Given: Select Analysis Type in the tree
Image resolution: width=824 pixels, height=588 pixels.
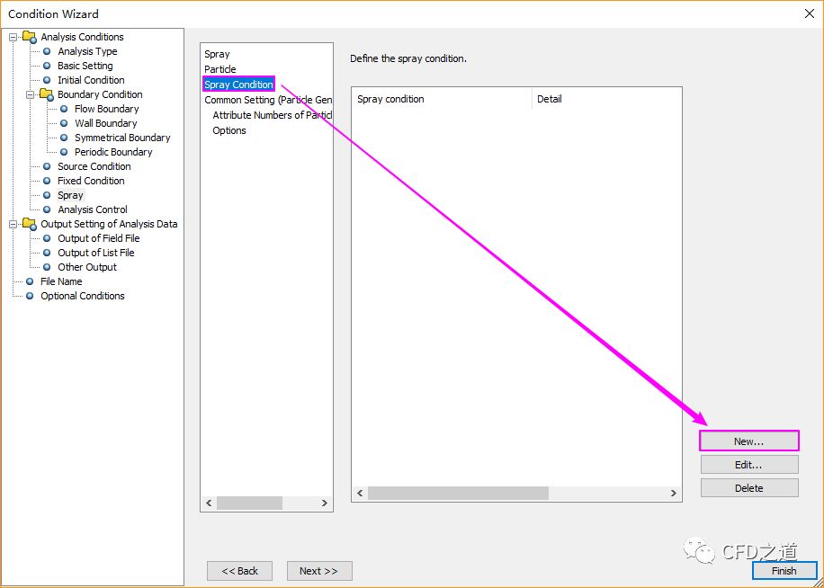Looking at the screenshot, I should tap(87, 51).
